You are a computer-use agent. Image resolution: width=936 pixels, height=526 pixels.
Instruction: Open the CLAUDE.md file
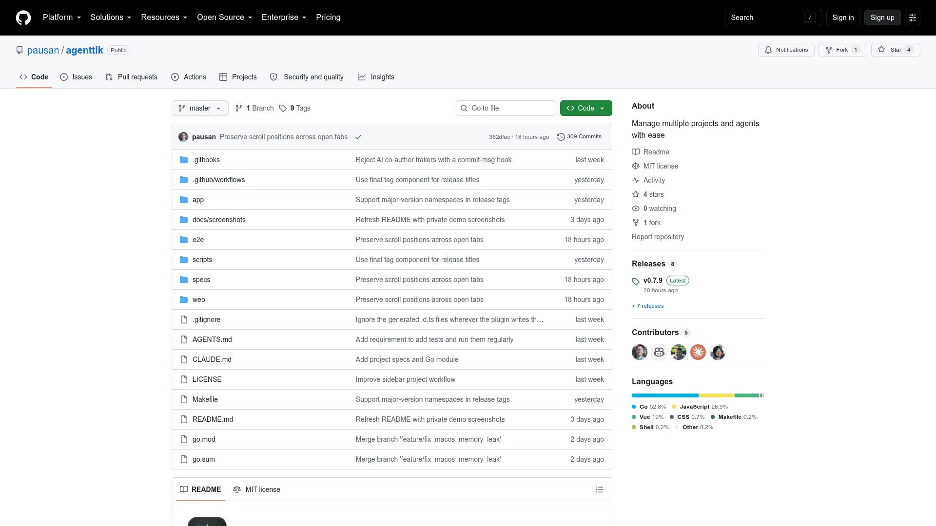coord(212,359)
